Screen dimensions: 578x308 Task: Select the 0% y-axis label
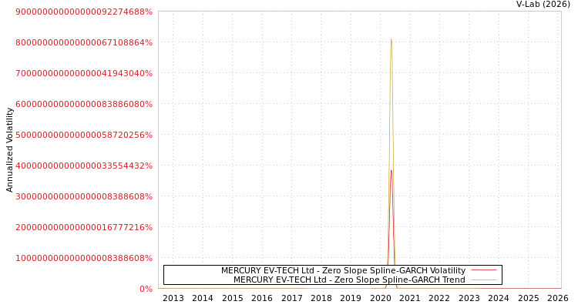click(146, 290)
